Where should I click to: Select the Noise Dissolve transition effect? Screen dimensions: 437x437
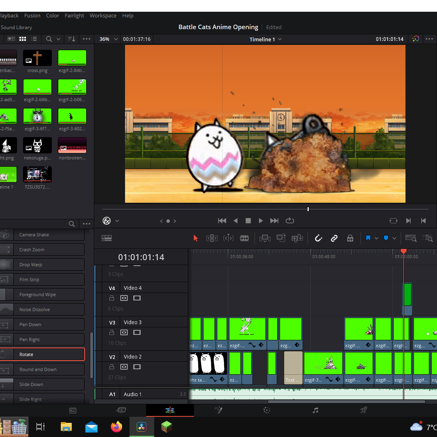point(42,310)
